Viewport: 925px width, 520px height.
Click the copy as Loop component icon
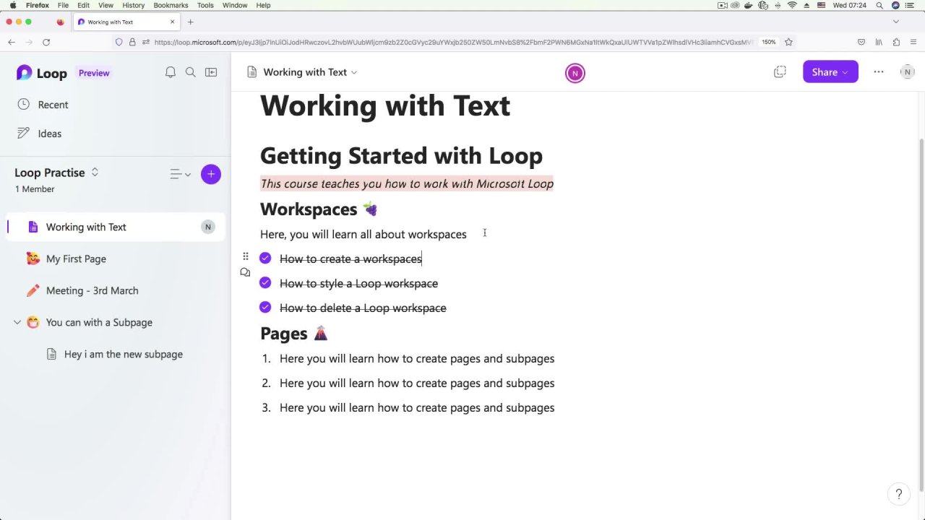click(x=780, y=72)
